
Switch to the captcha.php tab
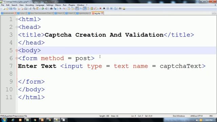[x=83, y=13]
